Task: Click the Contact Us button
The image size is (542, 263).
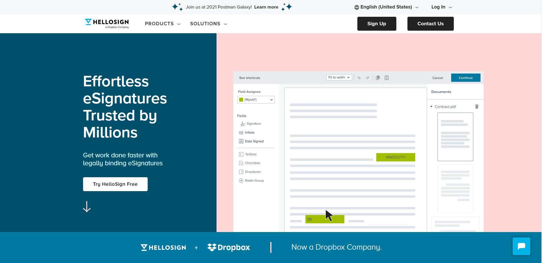Action: click(x=430, y=24)
